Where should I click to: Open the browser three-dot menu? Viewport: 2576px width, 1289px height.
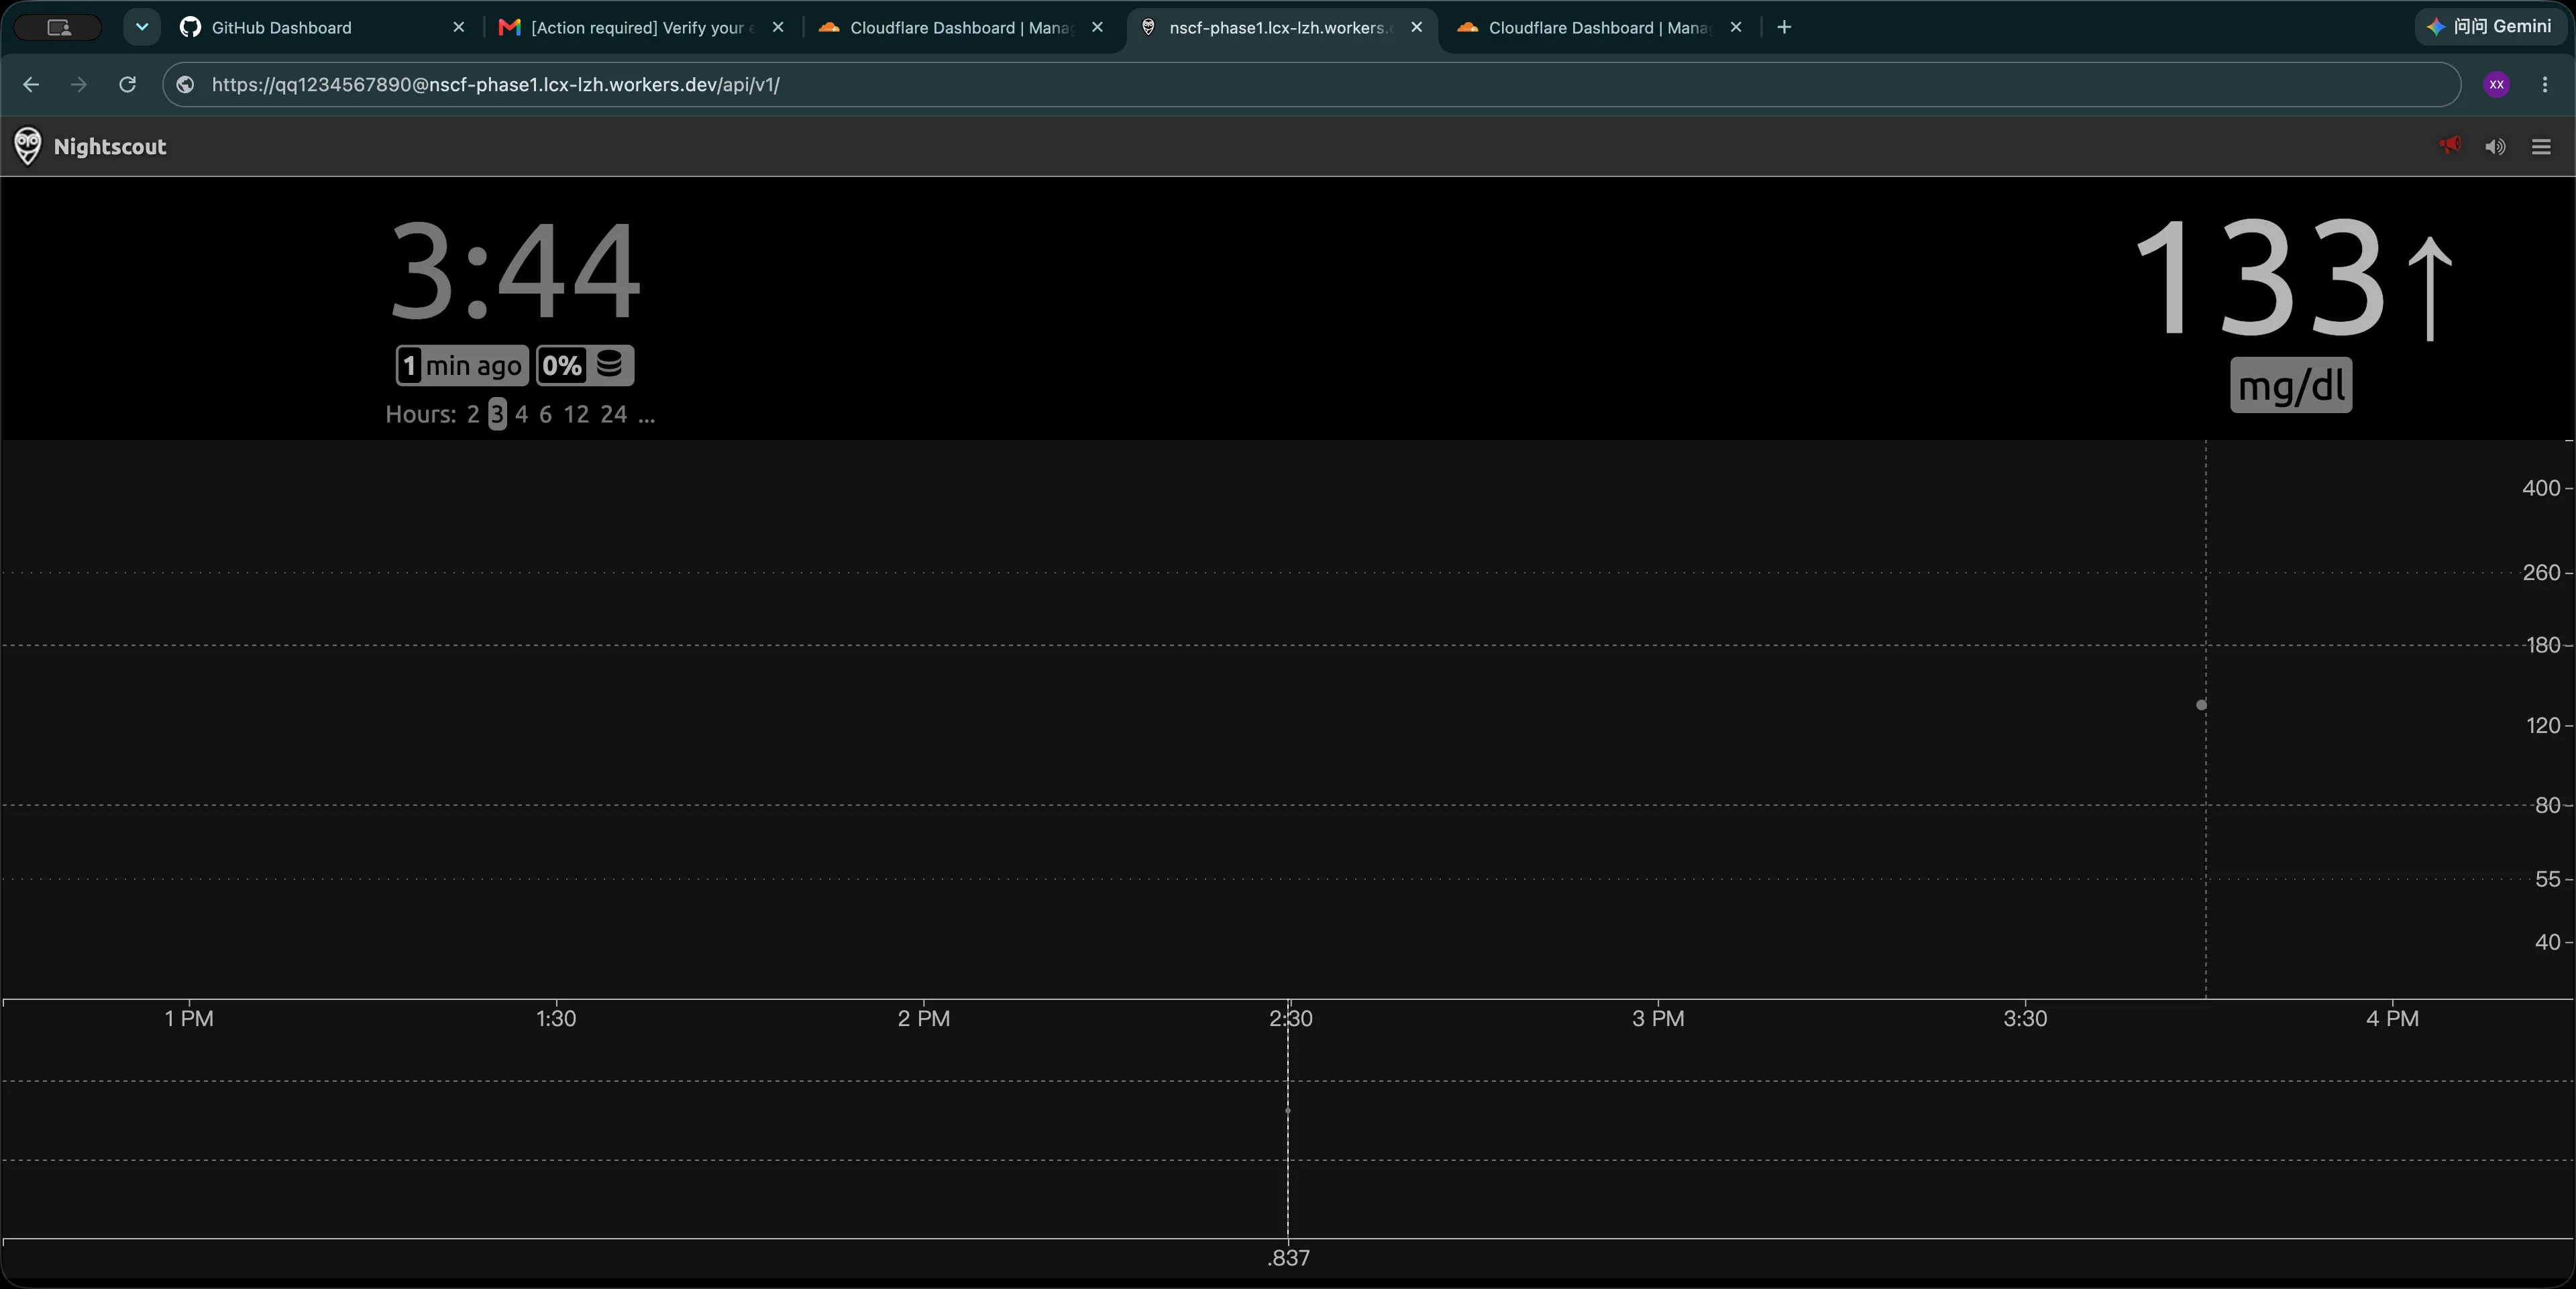click(x=2545, y=85)
